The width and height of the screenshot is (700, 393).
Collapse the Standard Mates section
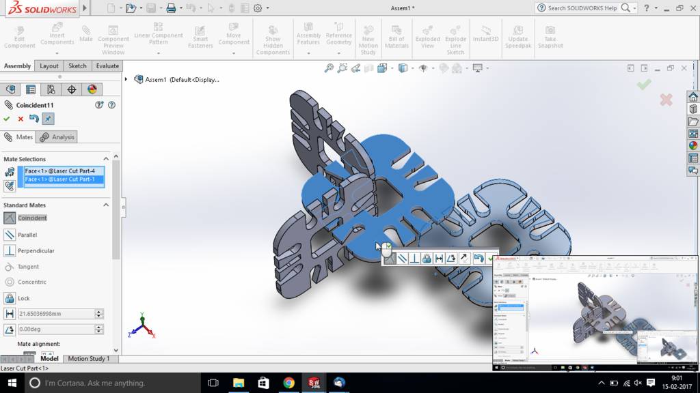pyautogui.click(x=106, y=205)
